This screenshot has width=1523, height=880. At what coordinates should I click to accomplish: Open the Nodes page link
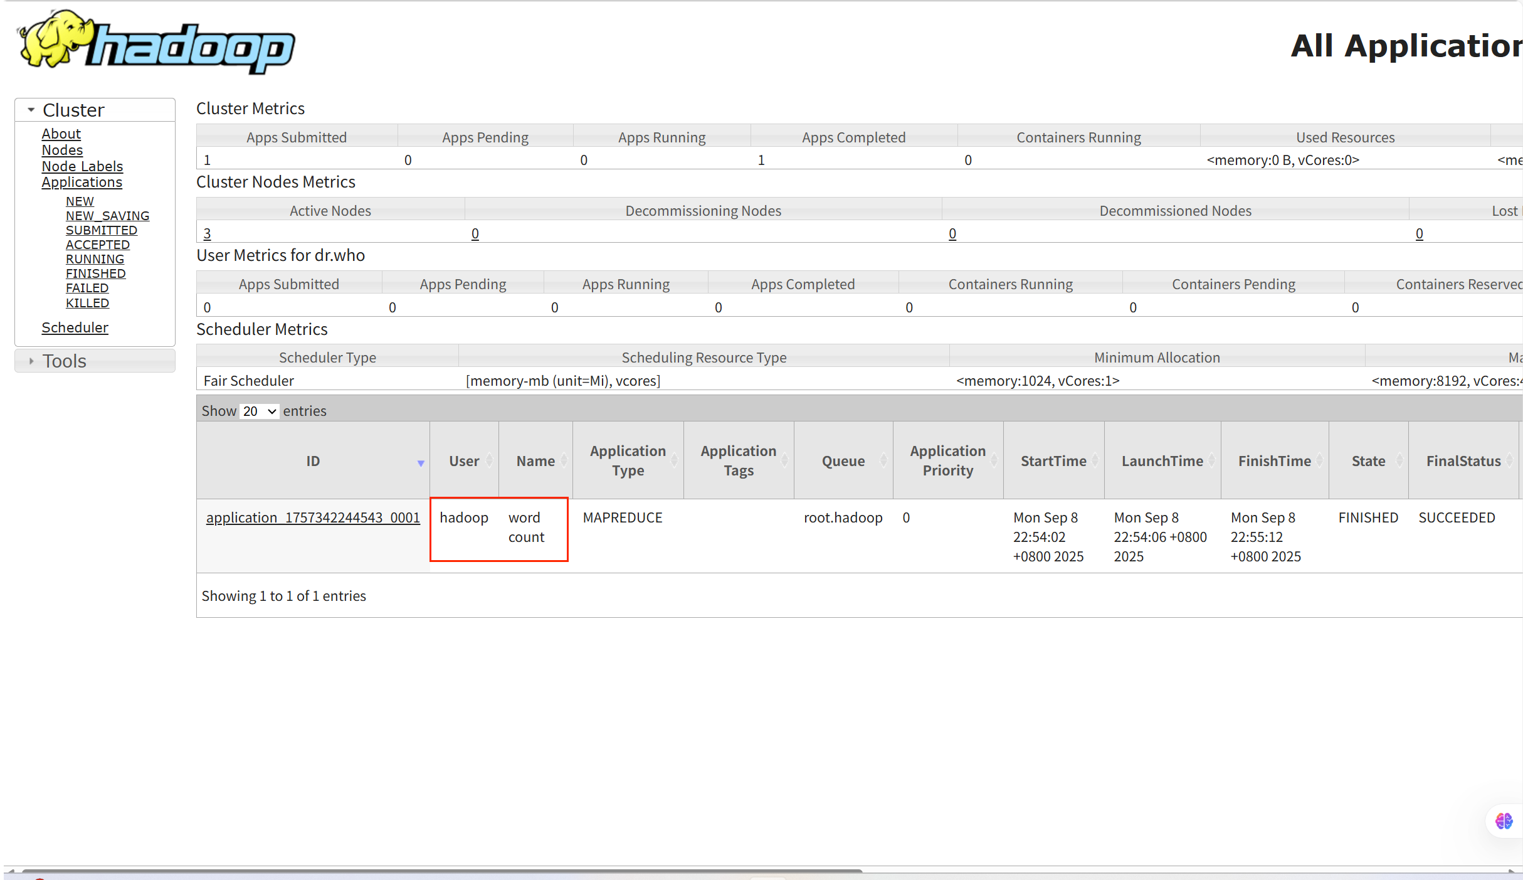coord(62,150)
